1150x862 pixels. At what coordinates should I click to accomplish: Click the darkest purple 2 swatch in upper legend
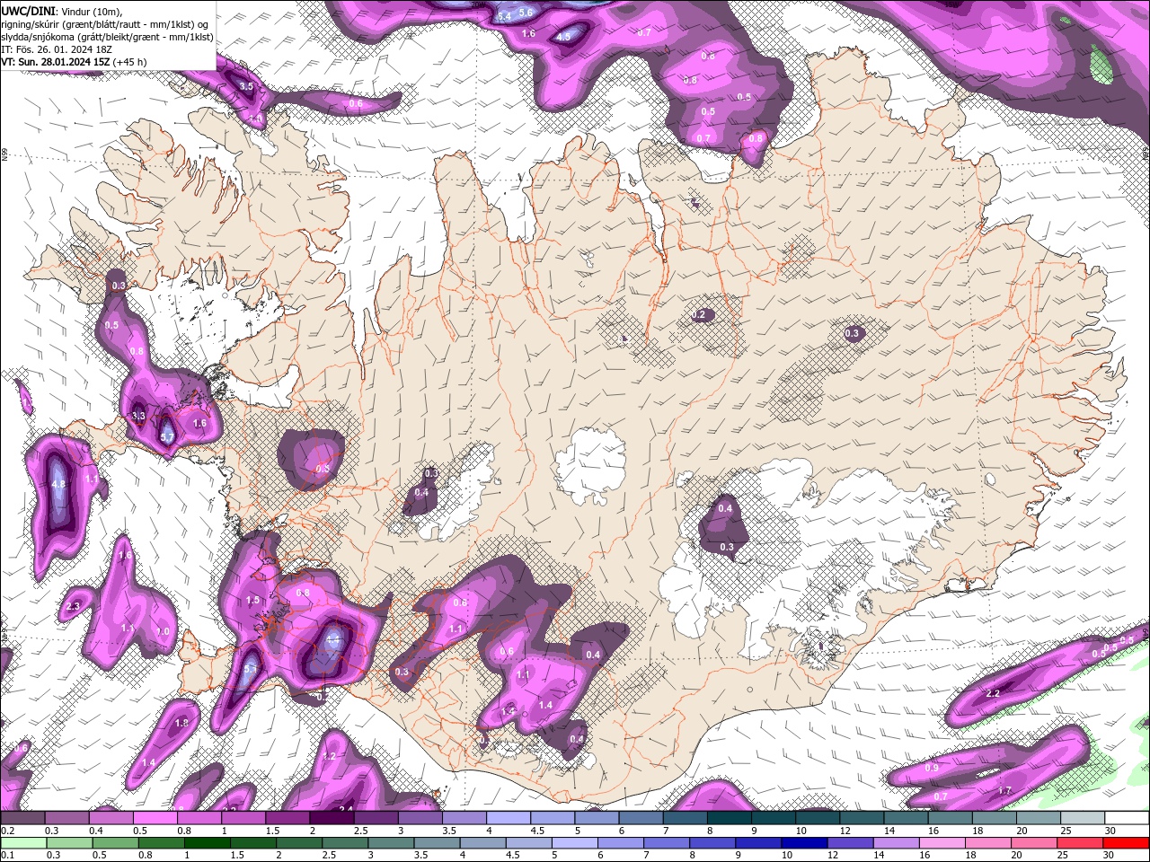click(x=332, y=818)
